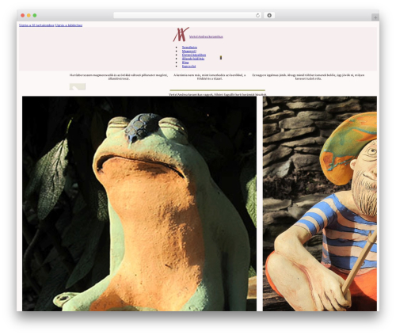396x335 pixels.
Task: Click the quote beginning 'A kerámia nem más'
Action: pyautogui.click(x=210, y=77)
